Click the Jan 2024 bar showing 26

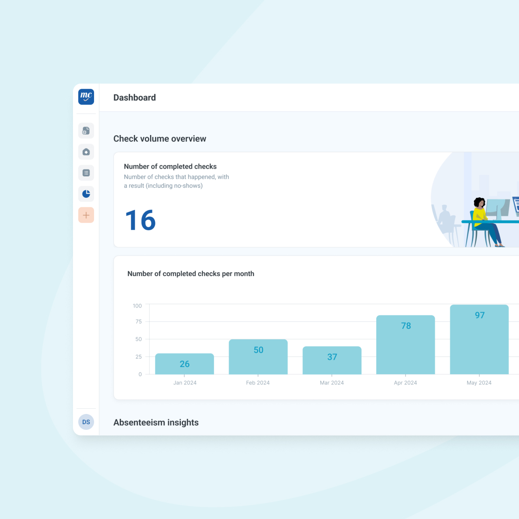[184, 364]
